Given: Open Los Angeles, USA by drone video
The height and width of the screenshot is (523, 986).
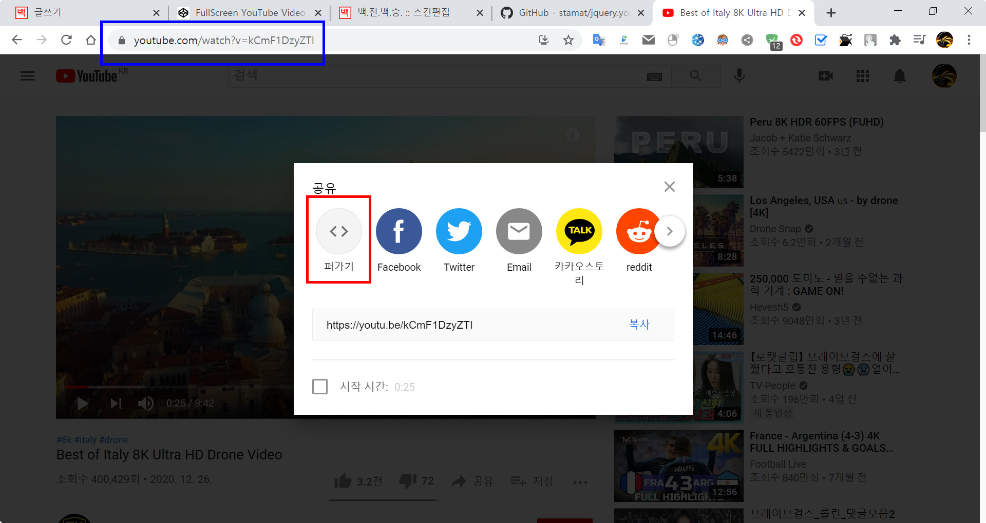Looking at the screenshot, I should tap(824, 206).
